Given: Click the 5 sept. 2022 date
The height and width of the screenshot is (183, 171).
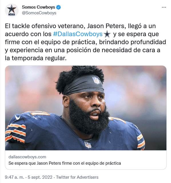Looking at the screenshot, I should (40, 177).
